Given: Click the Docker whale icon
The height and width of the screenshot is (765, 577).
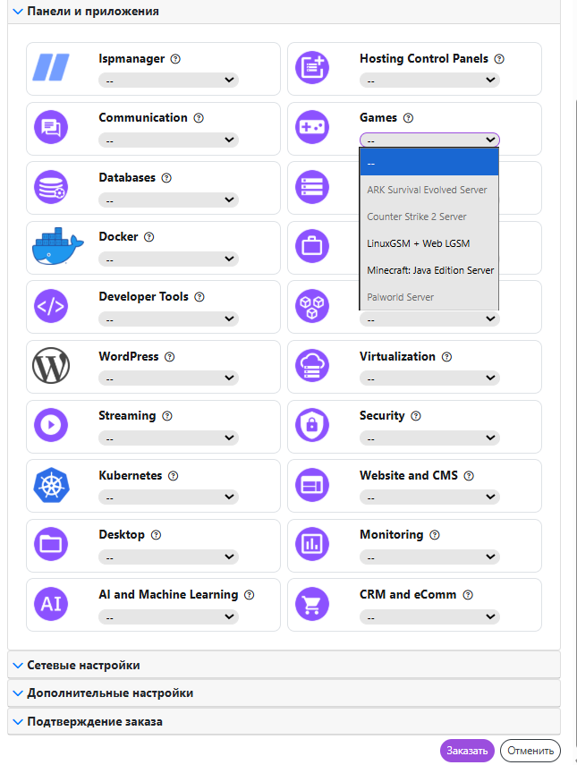Looking at the screenshot, I should click(51, 247).
